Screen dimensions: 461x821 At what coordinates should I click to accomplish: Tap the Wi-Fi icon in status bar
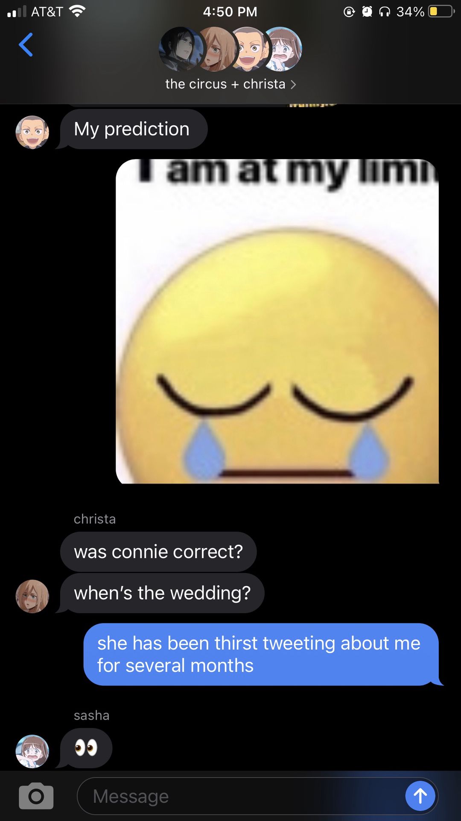tap(77, 11)
